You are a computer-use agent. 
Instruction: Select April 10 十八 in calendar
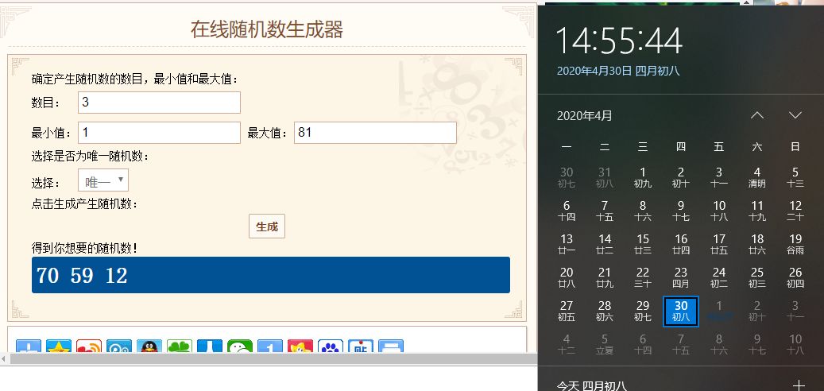click(x=719, y=211)
